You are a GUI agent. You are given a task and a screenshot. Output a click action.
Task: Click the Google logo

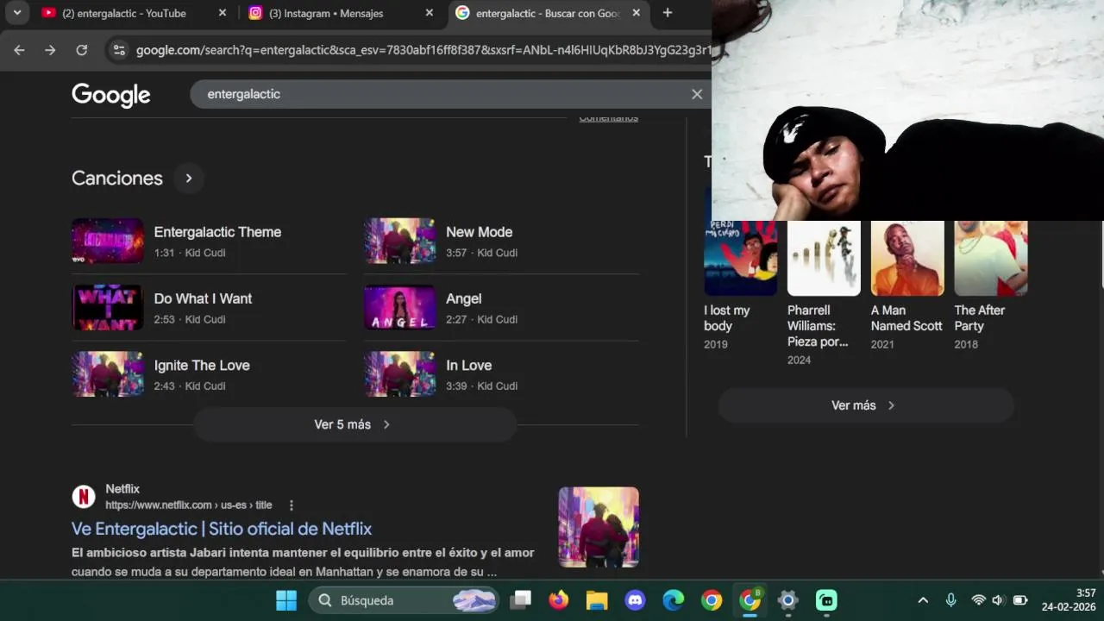(111, 95)
